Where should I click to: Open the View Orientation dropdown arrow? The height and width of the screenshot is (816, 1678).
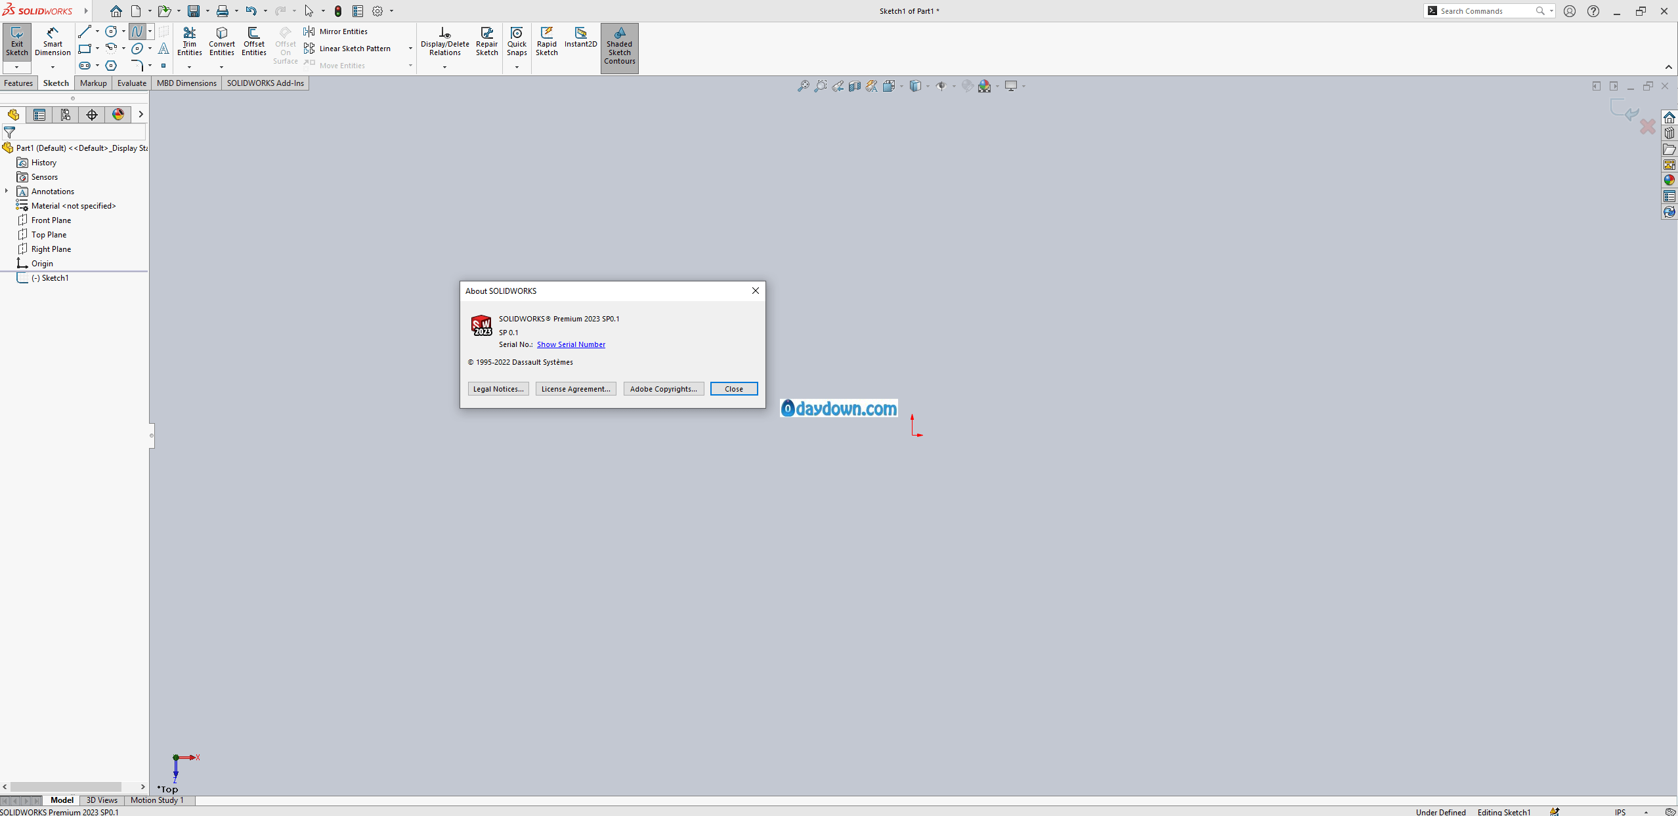[901, 86]
